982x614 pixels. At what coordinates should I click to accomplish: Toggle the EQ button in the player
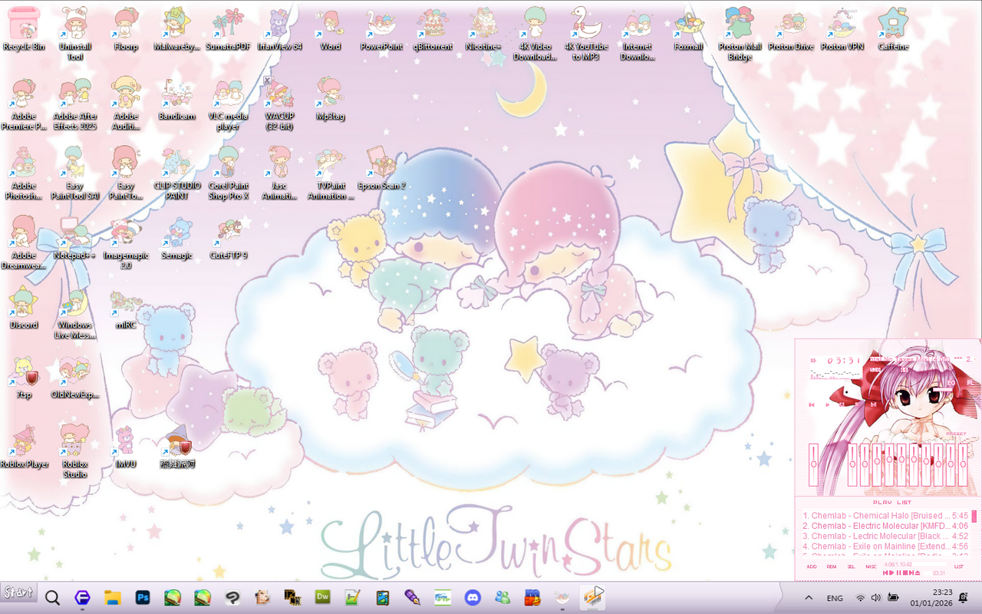(x=951, y=383)
